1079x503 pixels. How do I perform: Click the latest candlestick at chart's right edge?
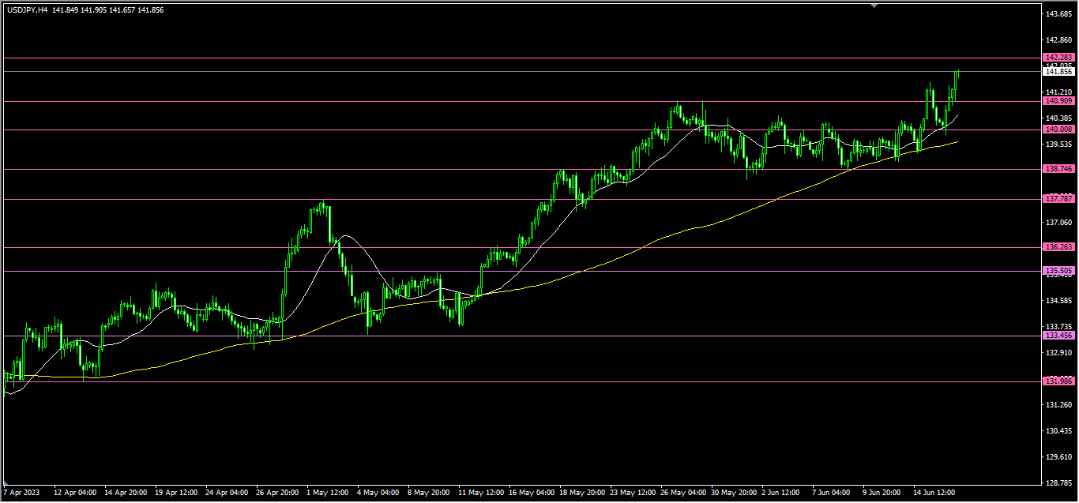point(957,79)
